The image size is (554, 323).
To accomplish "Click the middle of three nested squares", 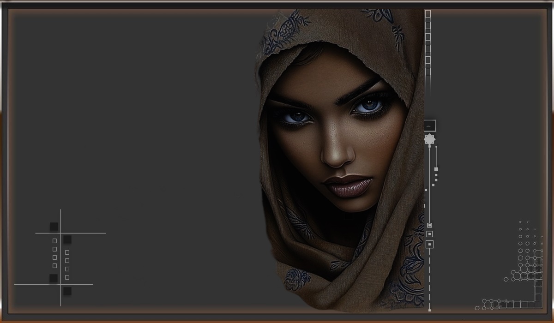I will [429, 234].
